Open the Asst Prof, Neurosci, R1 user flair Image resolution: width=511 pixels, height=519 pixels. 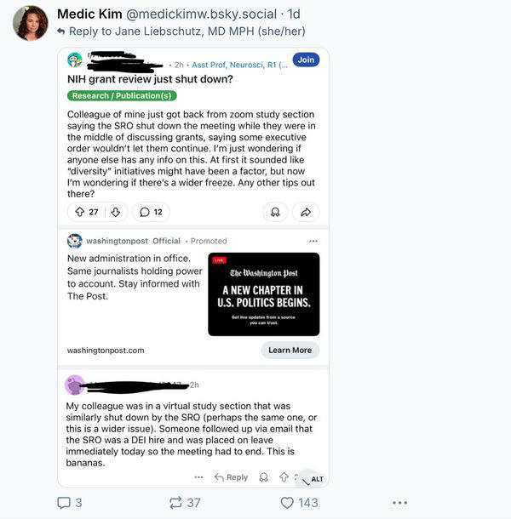240,65
